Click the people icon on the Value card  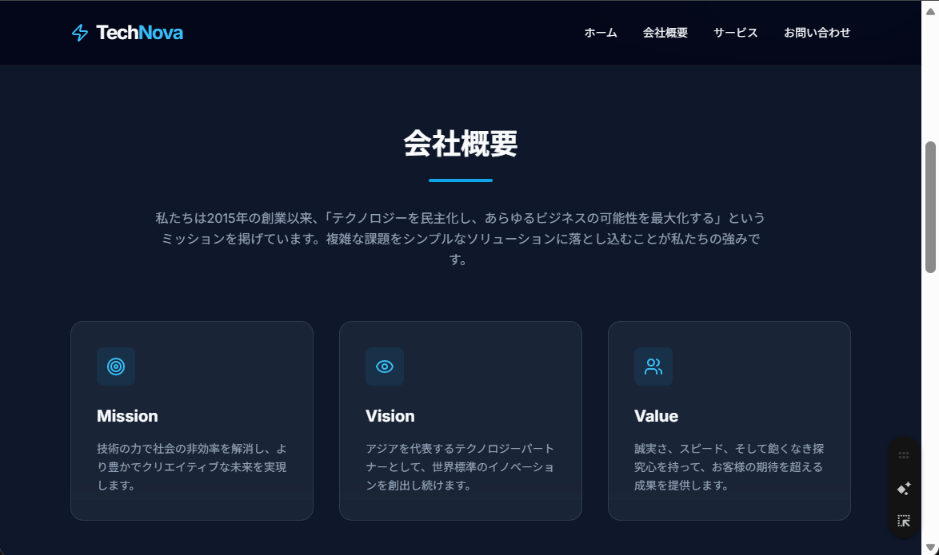click(653, 367)
